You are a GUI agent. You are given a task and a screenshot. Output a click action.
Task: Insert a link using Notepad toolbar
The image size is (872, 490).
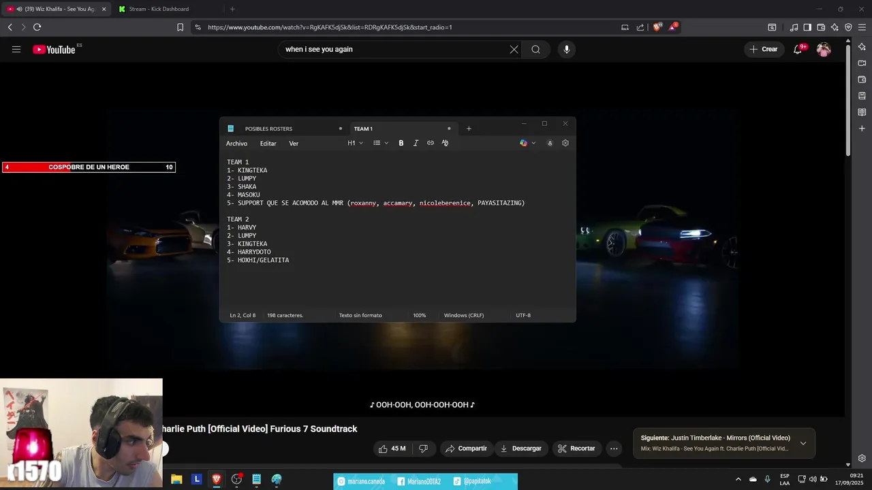[431, 143]
